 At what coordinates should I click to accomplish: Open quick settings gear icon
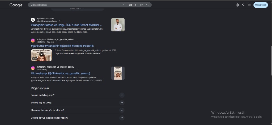237,5
